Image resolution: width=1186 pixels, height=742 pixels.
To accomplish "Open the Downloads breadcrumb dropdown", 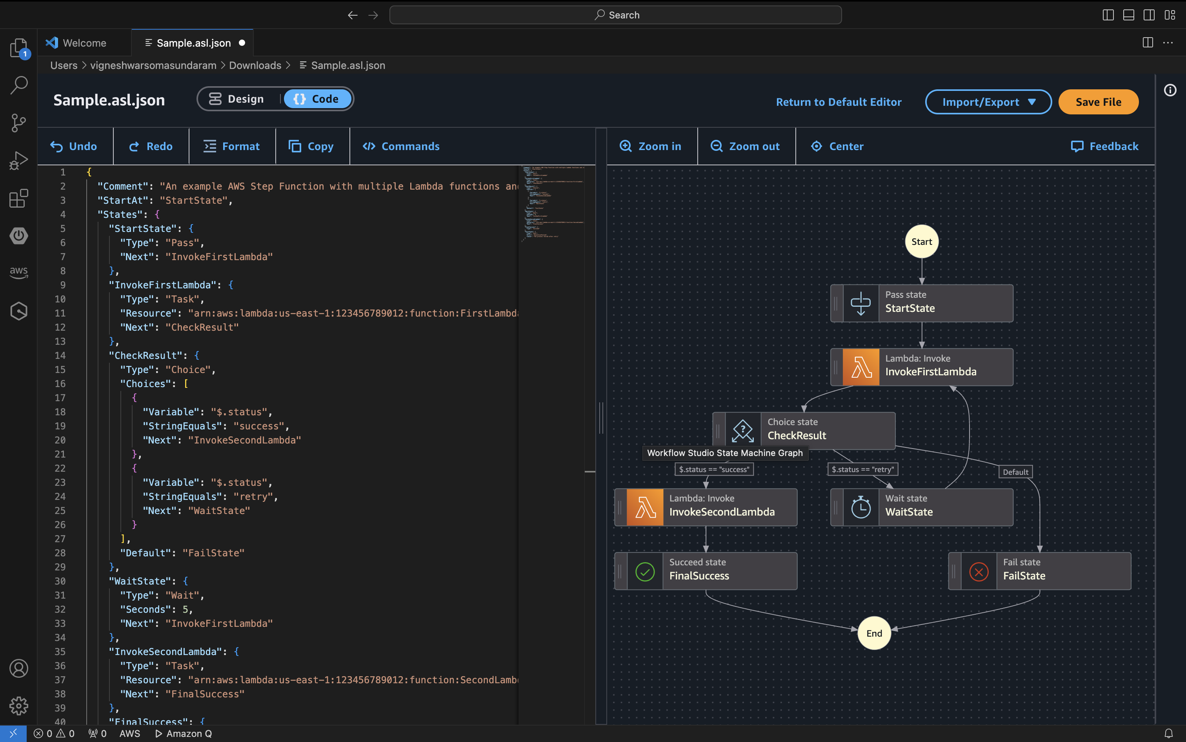I will [x=255, y=65].
